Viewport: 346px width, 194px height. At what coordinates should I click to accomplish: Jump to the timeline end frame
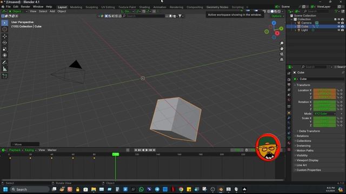[154, 150]
